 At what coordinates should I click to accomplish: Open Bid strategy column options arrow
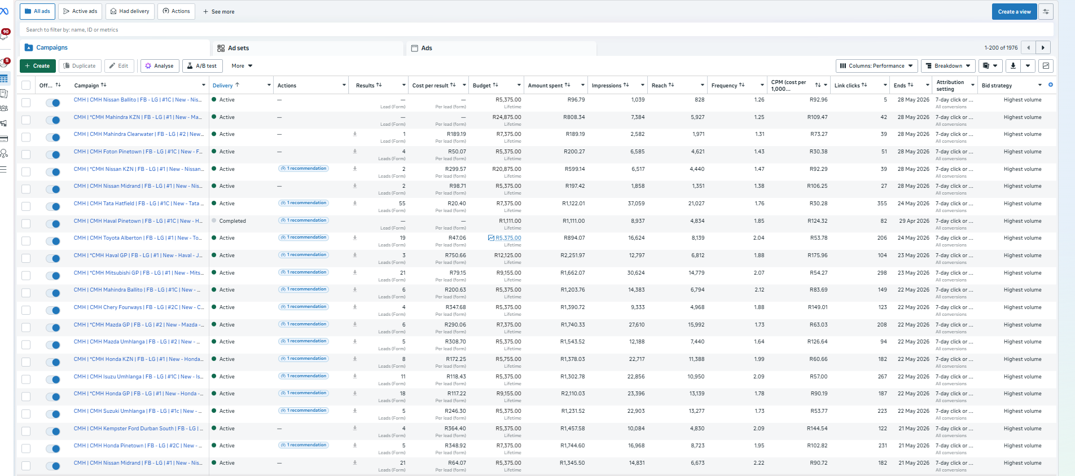[x=1040, y=85]
